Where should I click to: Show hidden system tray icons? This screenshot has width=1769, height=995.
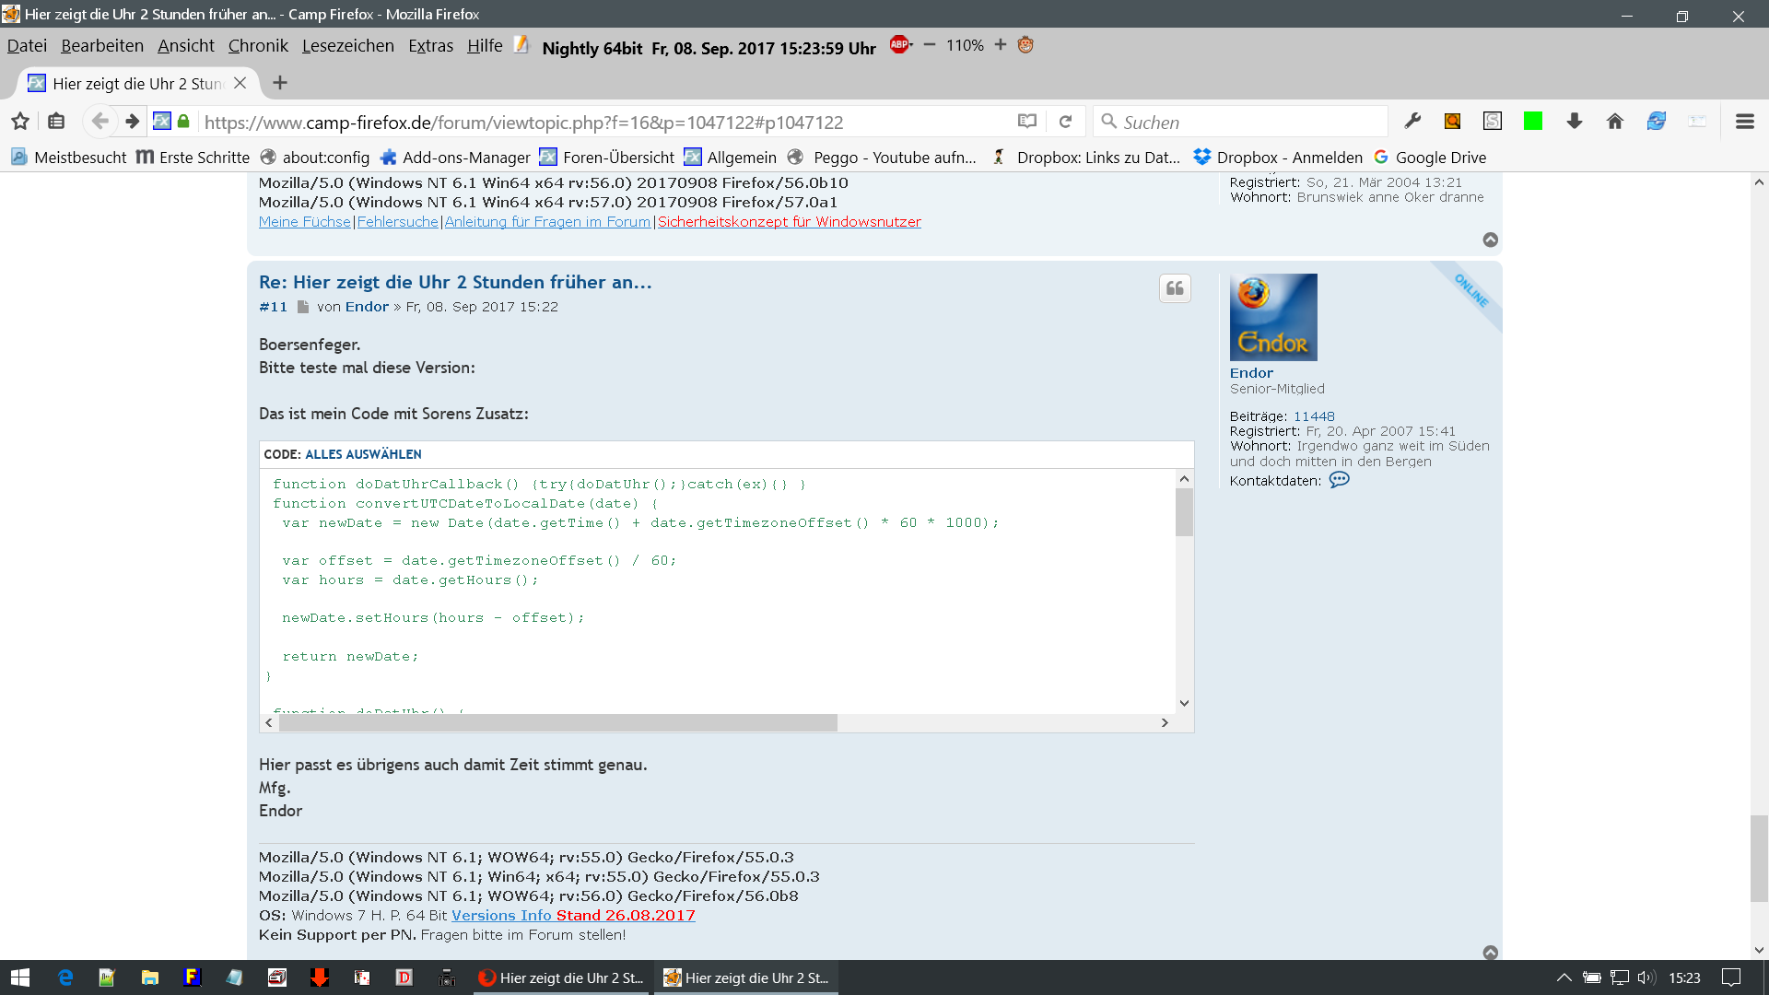coord(1564,977)
